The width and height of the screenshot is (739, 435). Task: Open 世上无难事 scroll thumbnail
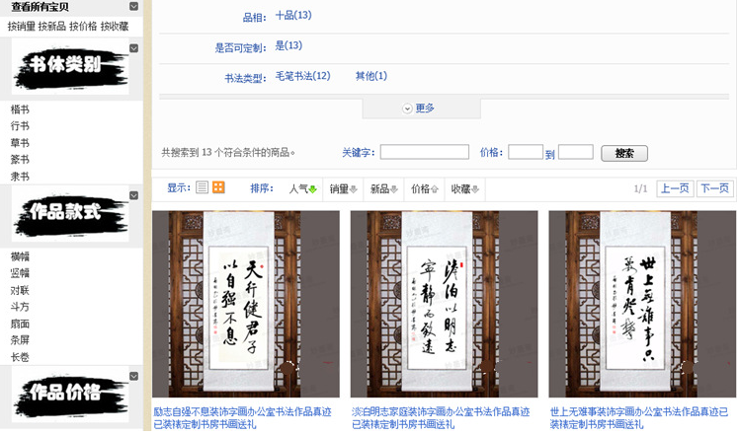(642, 304)
